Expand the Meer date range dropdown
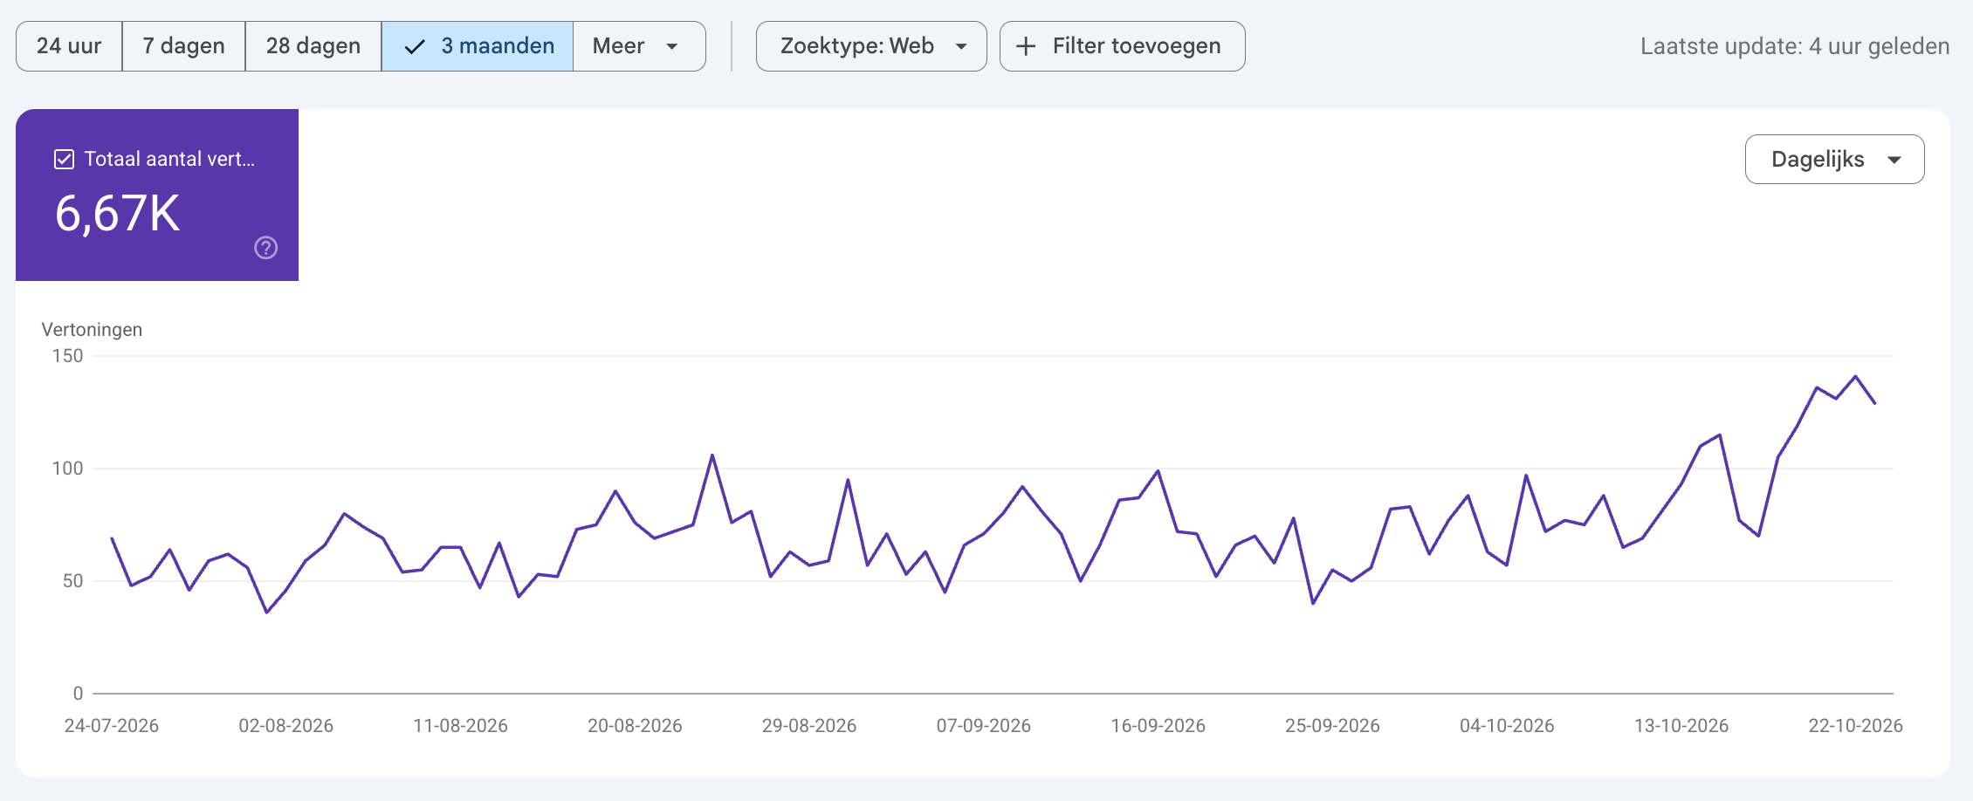Viewport: 1973px width, 801px height. pos(639,46)
